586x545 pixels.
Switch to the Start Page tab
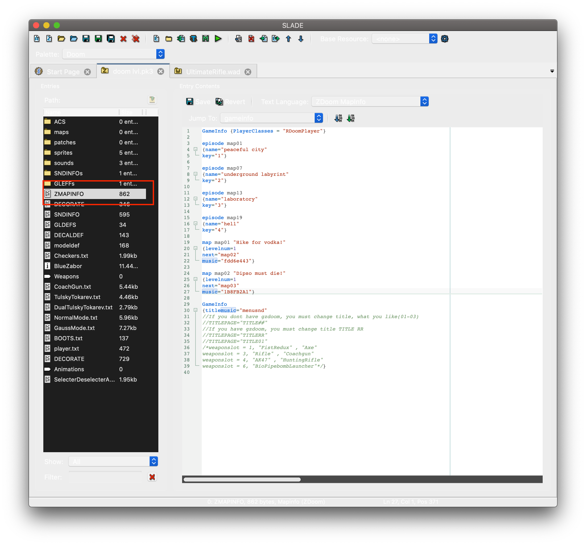tap(63, 72)
